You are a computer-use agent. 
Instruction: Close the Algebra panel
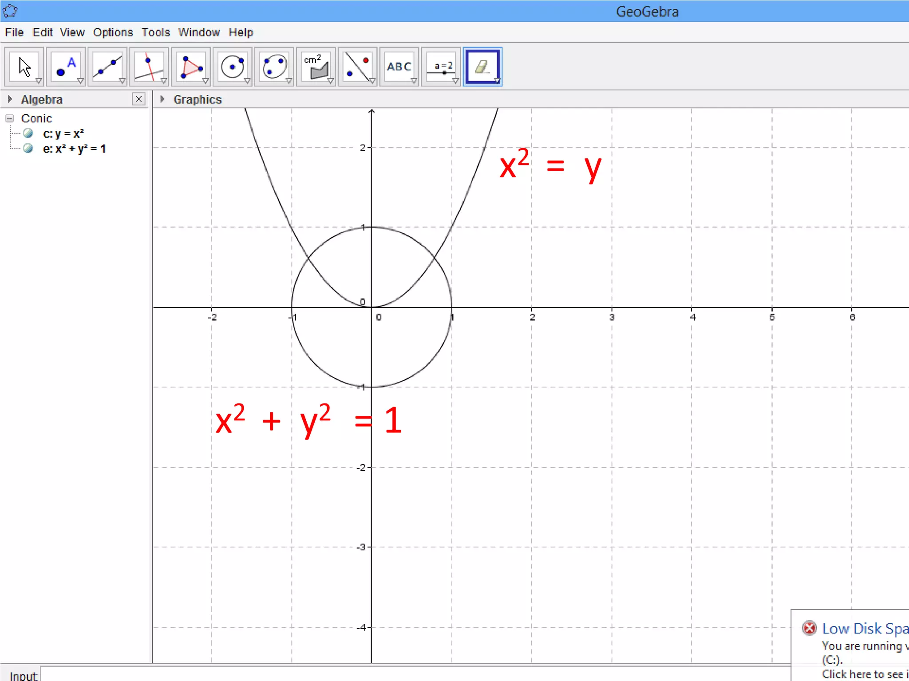pyautogui.click(x=138, y=99)
